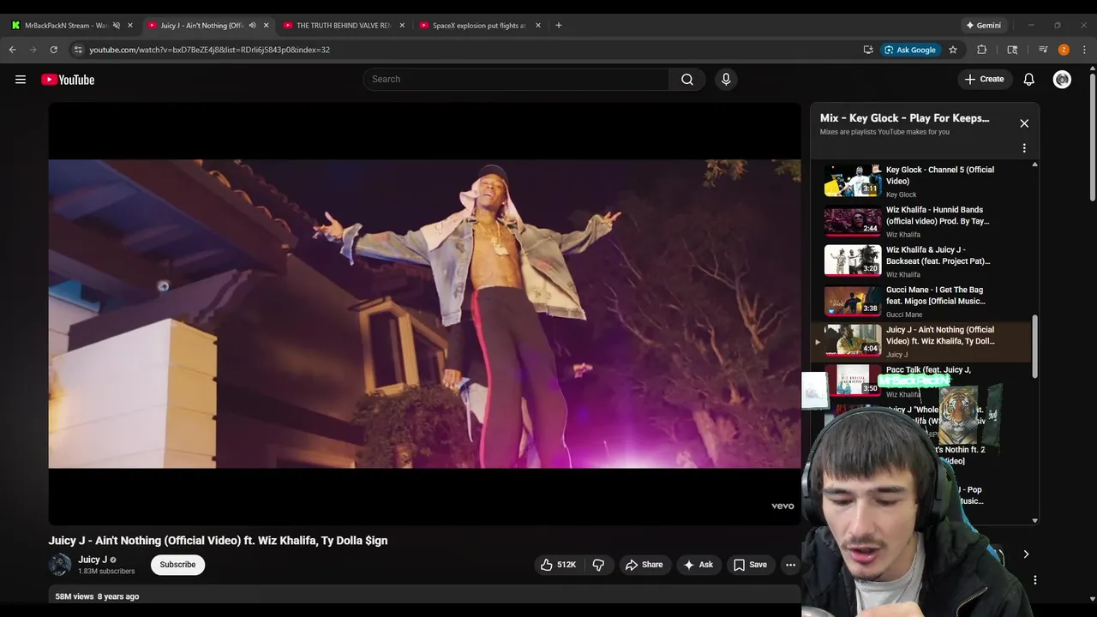This screenshot has width=1097, height=617.
Task: Click the video player to pause
Action: pyautogui.click(x=424, y=314)
